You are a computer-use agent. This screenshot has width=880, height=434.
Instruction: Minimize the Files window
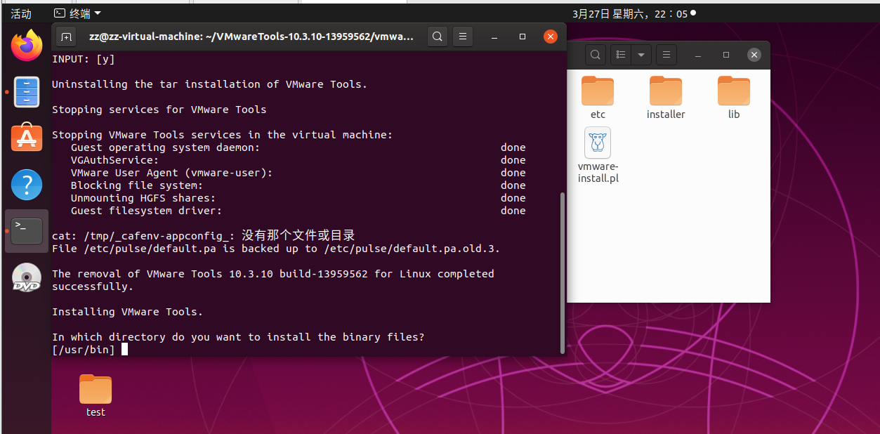click(x=699, y=54)
